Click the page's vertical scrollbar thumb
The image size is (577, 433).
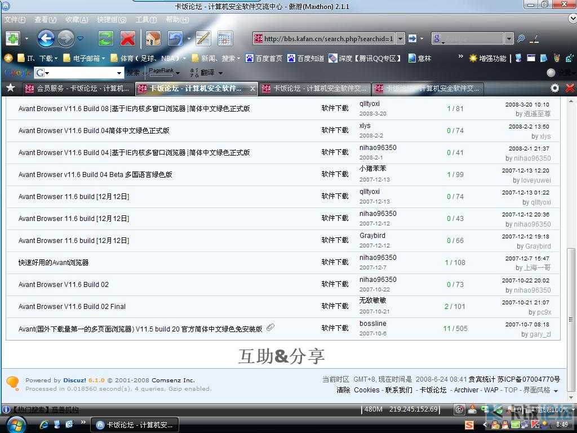[571, 319]
